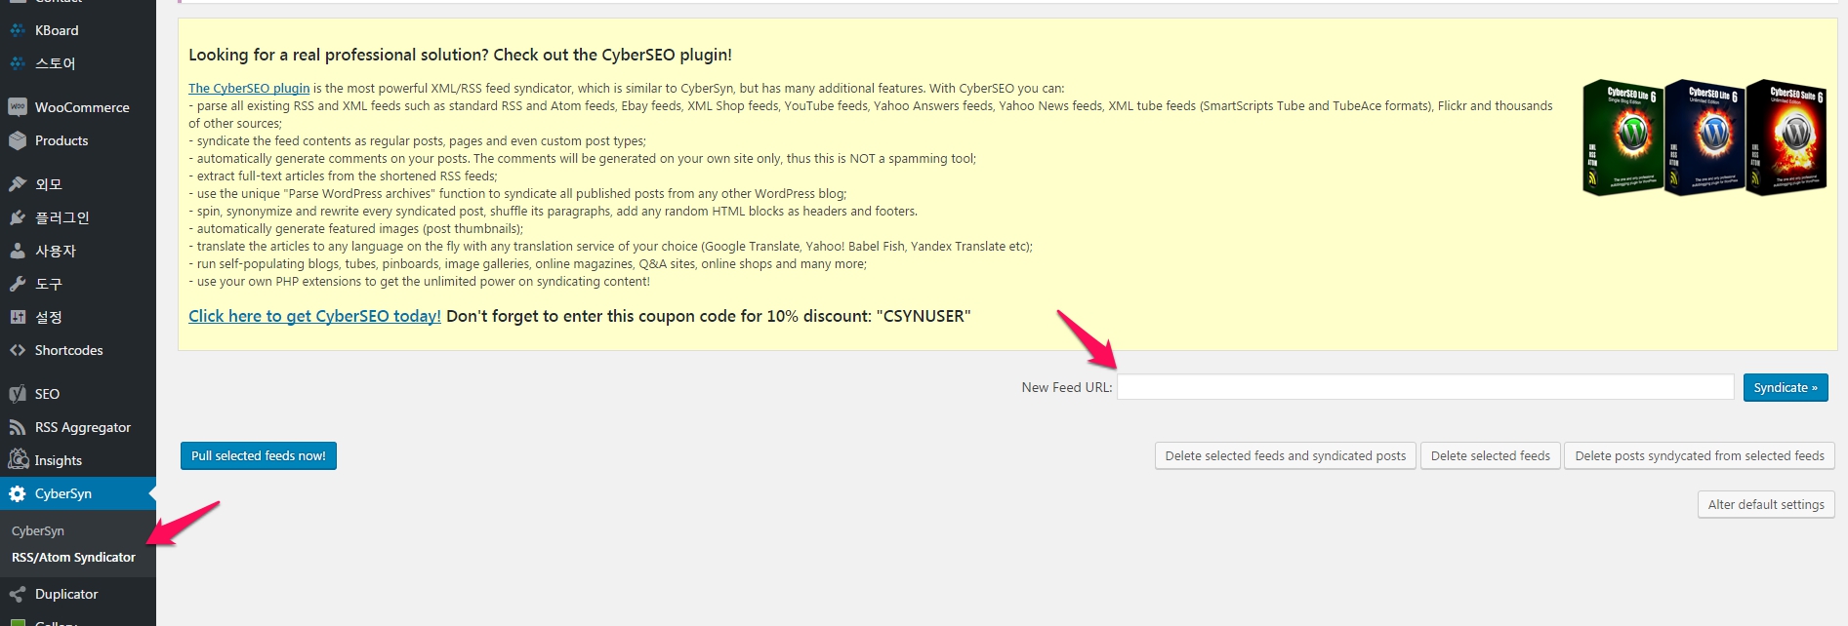Viewport: 1848px width, 626px height.
Task: Click the RSS Aggregator feed icon
Action: (18, 427)
